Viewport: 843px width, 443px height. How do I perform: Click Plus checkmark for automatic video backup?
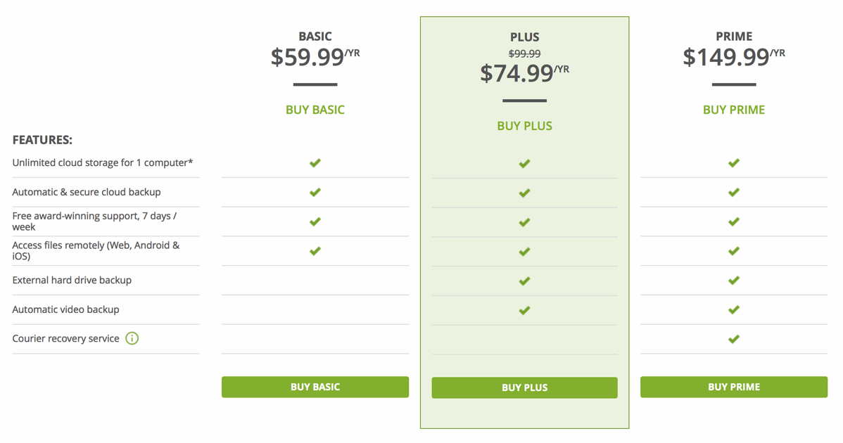pyautogui.click(x=524, y=310)
